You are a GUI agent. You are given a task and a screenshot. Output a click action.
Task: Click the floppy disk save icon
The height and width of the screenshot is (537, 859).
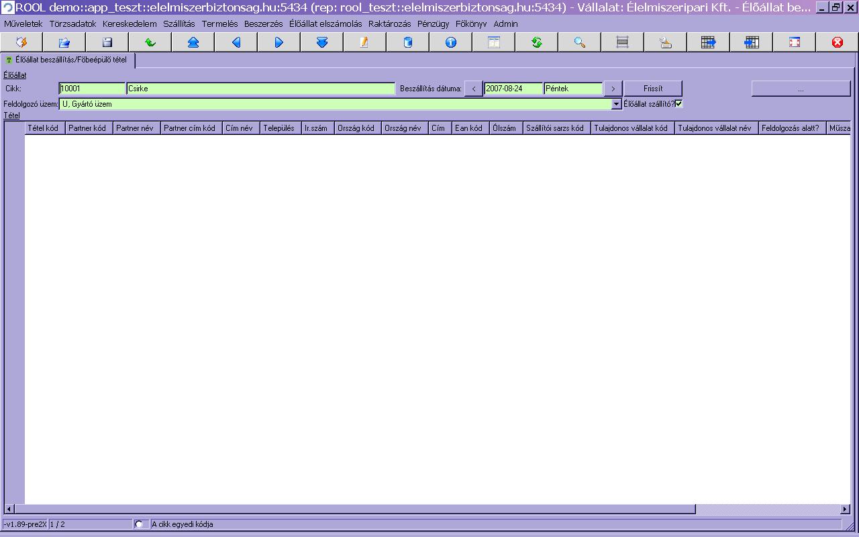click(x=107, y=42)
